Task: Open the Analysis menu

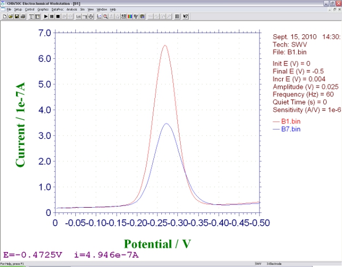Action: pyautogui.click(x=72, y=10)
